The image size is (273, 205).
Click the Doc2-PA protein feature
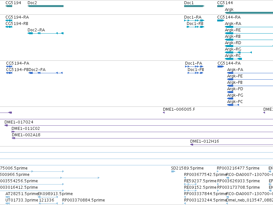pos(46,73)
